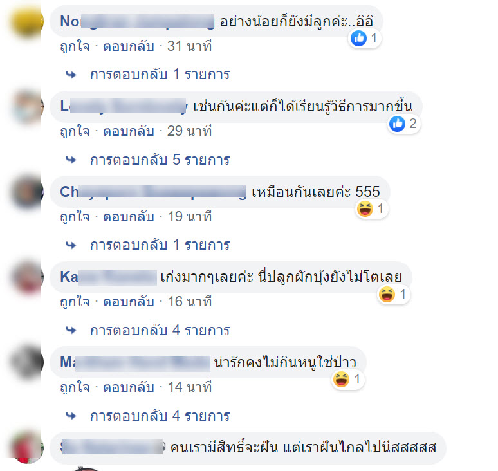Click the haha reaction on น่ารัก comment
The image size is (498, 471).
pyautogui.click(x=342, y=379)
